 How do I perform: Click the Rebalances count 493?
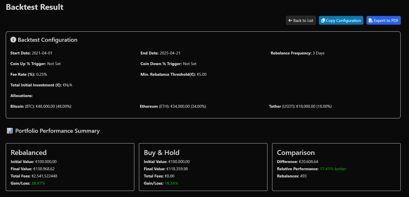tap(303, 176)
